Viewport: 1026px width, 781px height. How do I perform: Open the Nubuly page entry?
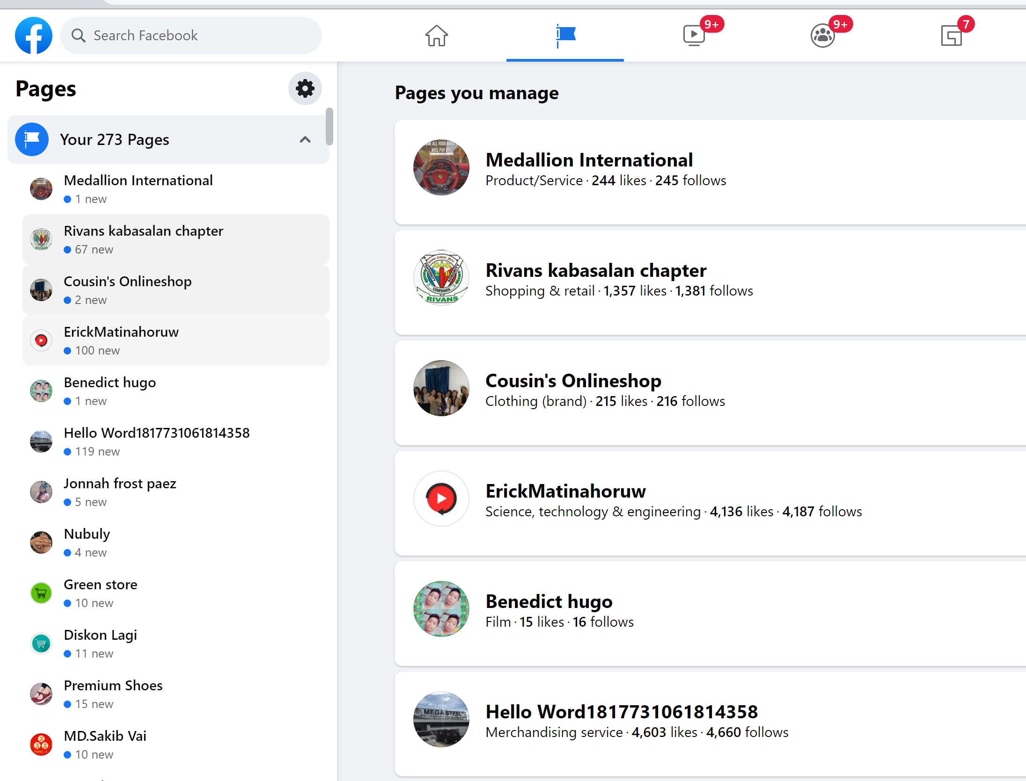coord(176,542)
